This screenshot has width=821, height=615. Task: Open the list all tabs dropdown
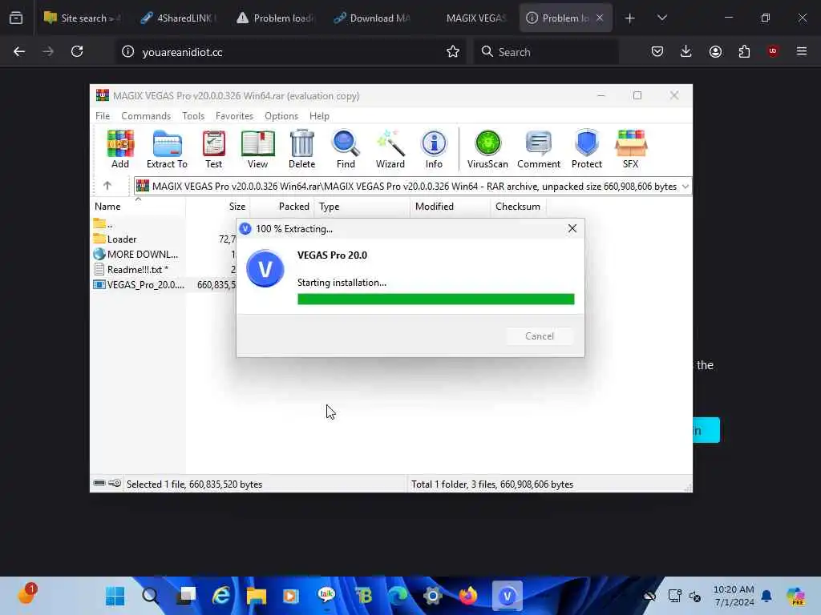[661, 18]
